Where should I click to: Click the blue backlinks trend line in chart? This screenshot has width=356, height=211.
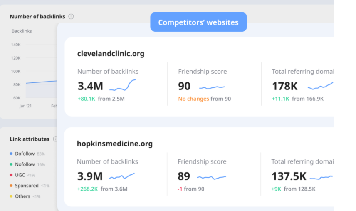[x=42, y=82]
